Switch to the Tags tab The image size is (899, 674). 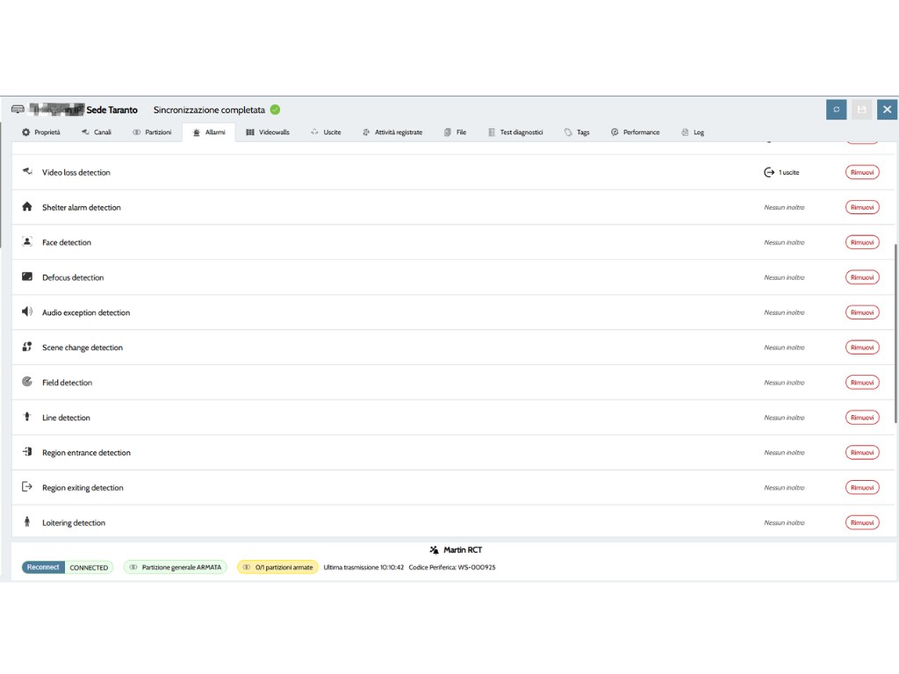coord(577,133)
